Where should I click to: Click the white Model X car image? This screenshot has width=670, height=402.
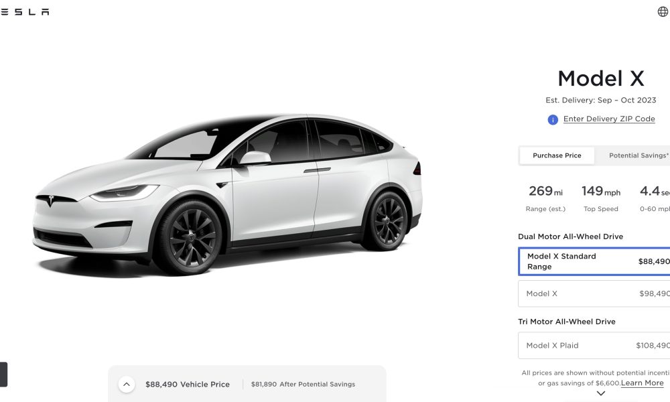coord(227,194)
